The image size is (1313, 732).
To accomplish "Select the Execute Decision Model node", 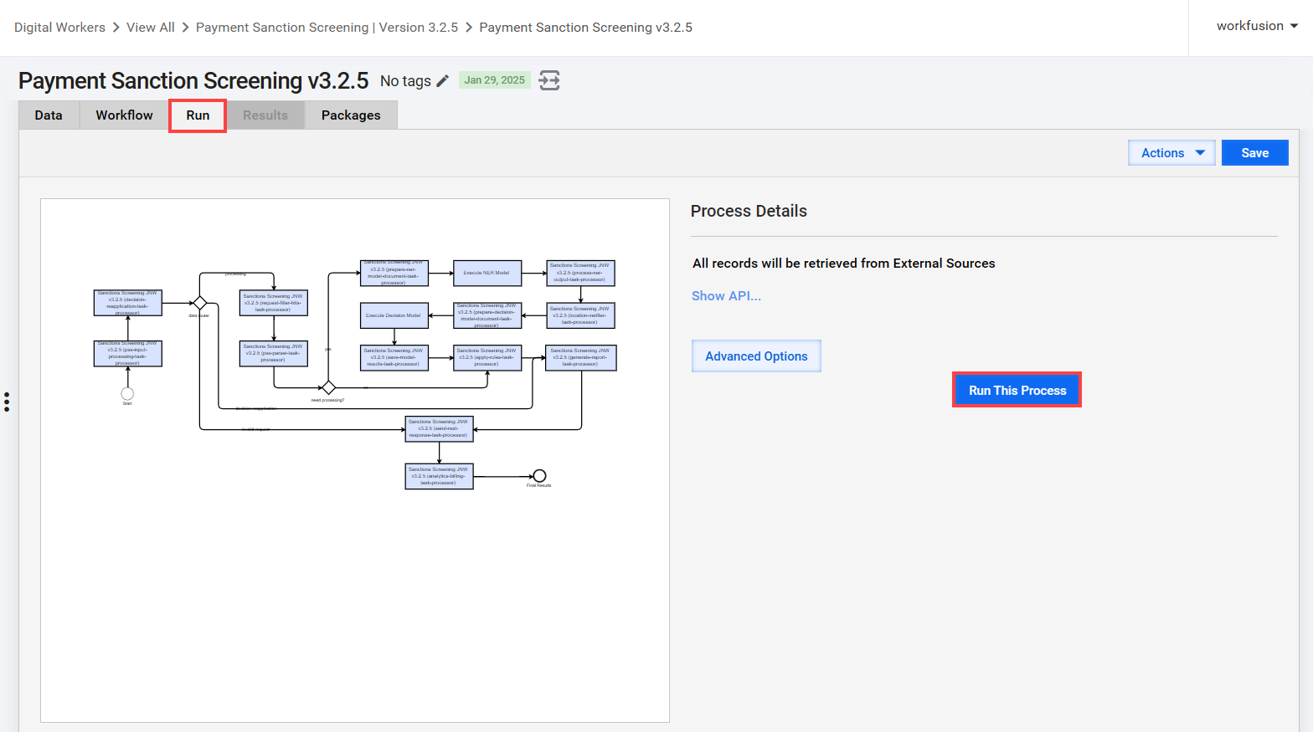I will click(394, 315).
